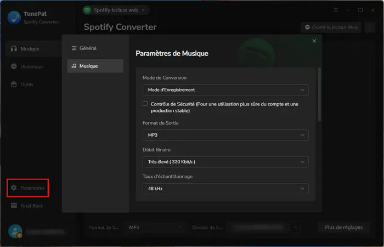Open the Débit Binaire dropdown
This screenshot has width=384, height=247.
pyautogui.click(x=225, y=162)
